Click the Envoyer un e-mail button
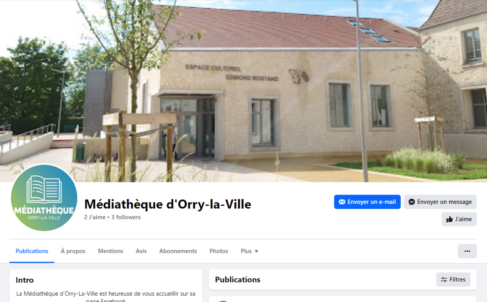This screenshot has height=302, width=487. tap(367, 202)
